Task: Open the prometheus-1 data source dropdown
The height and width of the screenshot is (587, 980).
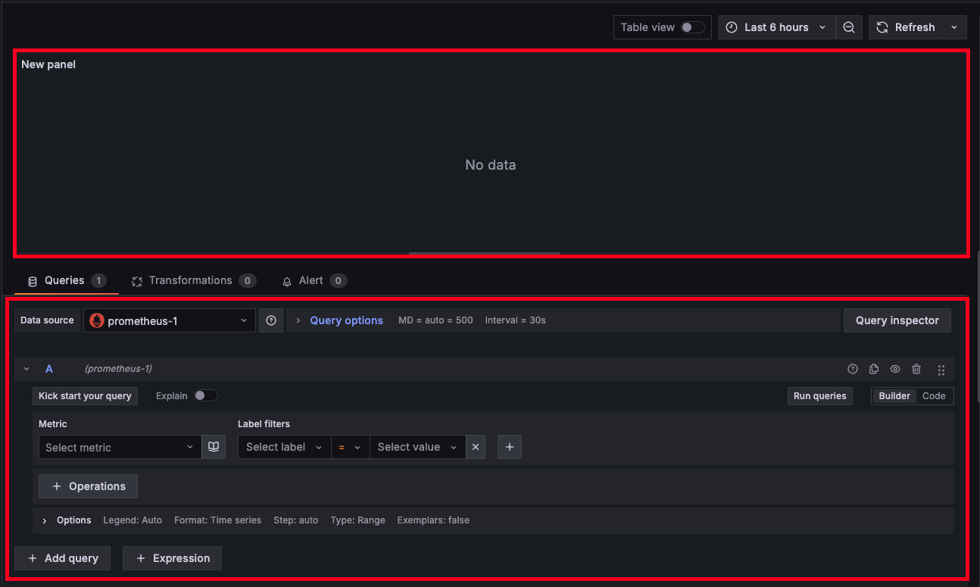Action: pyautogui.click(x=170, y=320)
